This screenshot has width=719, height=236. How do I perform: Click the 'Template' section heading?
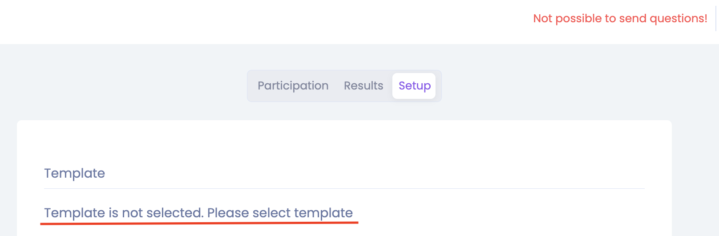pos(75,173)
